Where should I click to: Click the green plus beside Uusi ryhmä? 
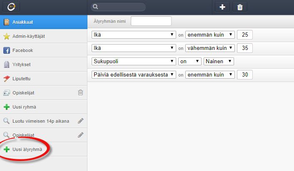pos(7,107)
